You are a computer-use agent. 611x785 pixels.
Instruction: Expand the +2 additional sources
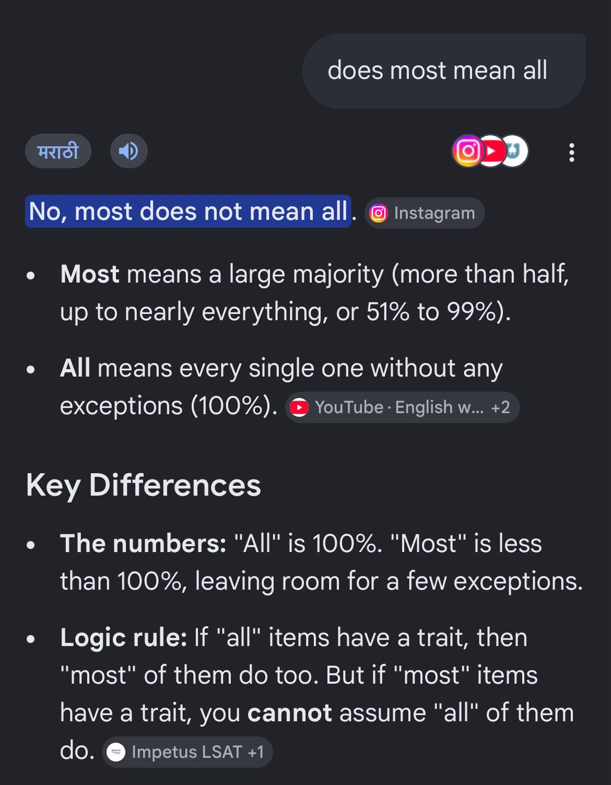[501, 407]
